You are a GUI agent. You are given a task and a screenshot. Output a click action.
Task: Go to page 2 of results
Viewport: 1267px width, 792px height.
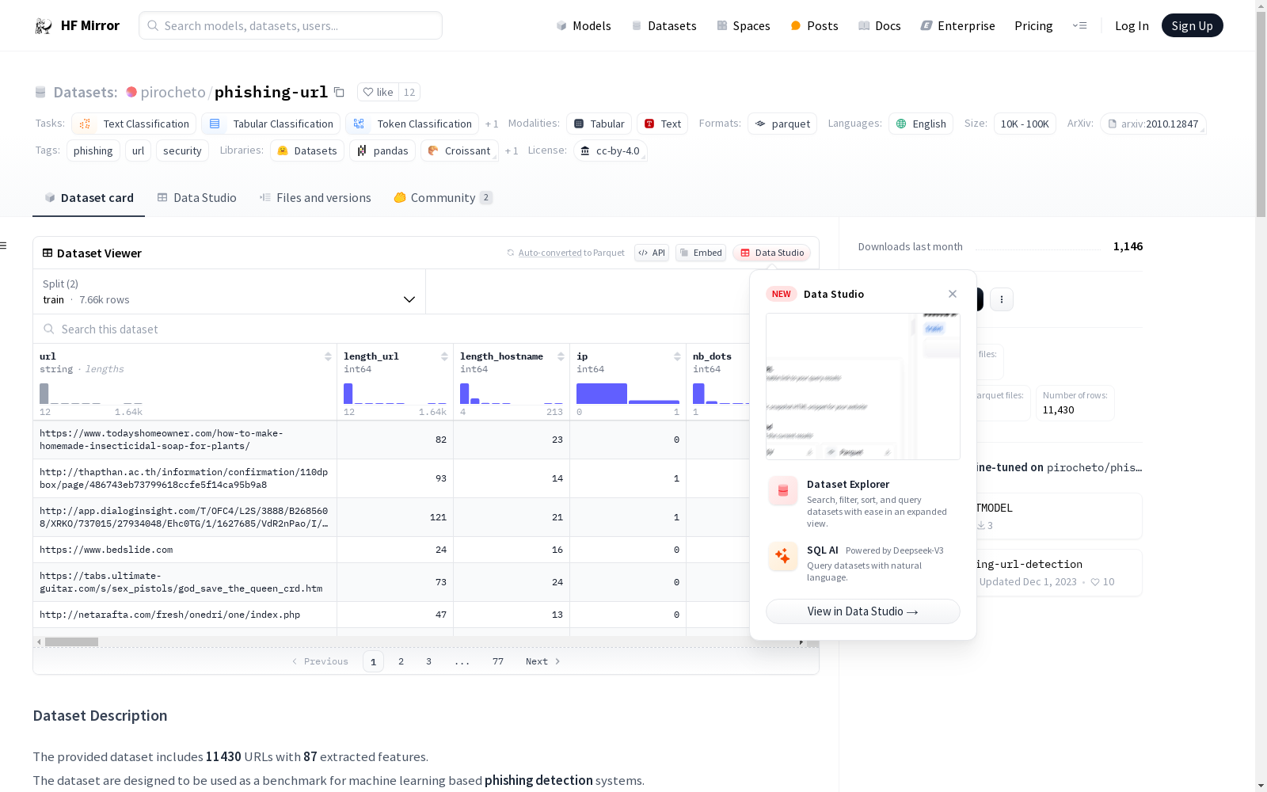[401, 661]
